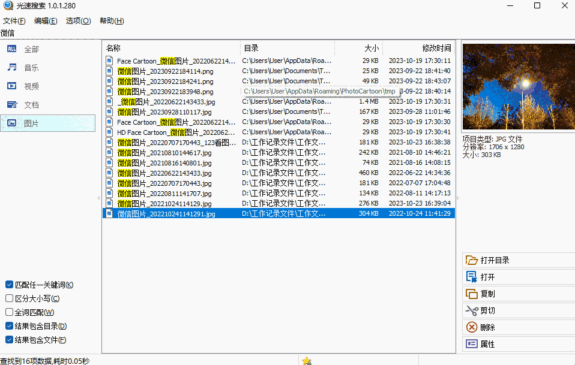Click the 属性 properties button
575x365 pixels.
[x=519, y=344]
